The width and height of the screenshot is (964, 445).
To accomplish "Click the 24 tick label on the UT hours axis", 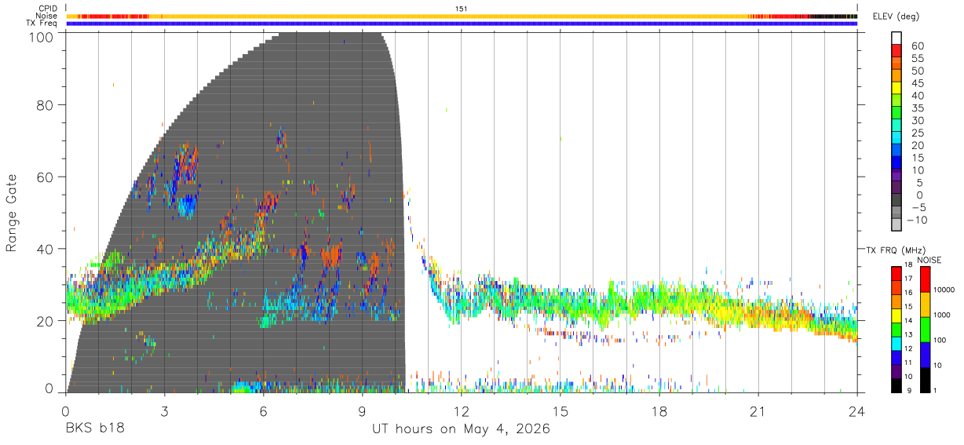I will 857,412.
